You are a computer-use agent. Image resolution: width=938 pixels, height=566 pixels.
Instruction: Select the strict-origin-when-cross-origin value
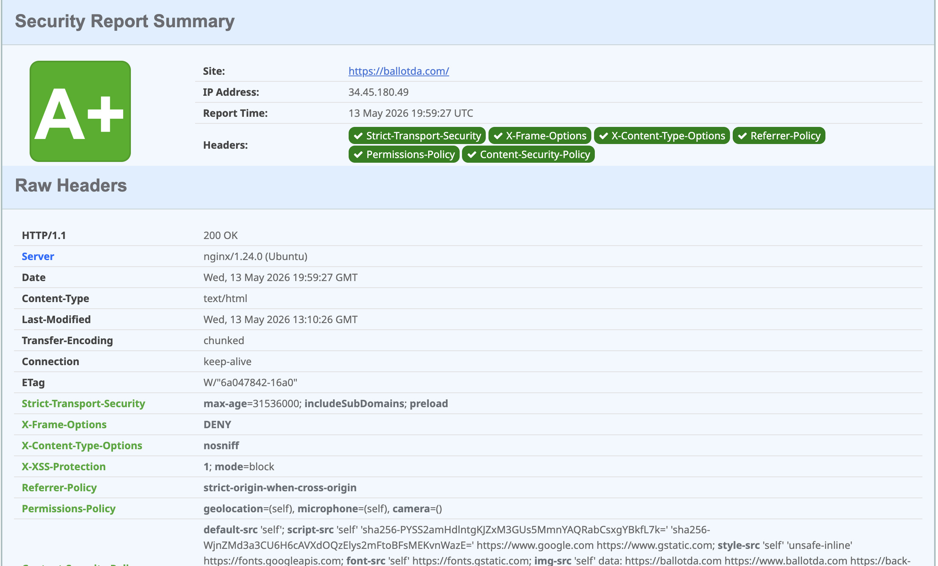pyautogui.click(x=280, y=488)
